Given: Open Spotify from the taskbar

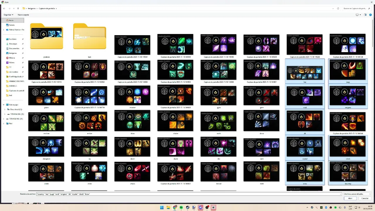Looking at the screenshot, I should click(181, 207).
